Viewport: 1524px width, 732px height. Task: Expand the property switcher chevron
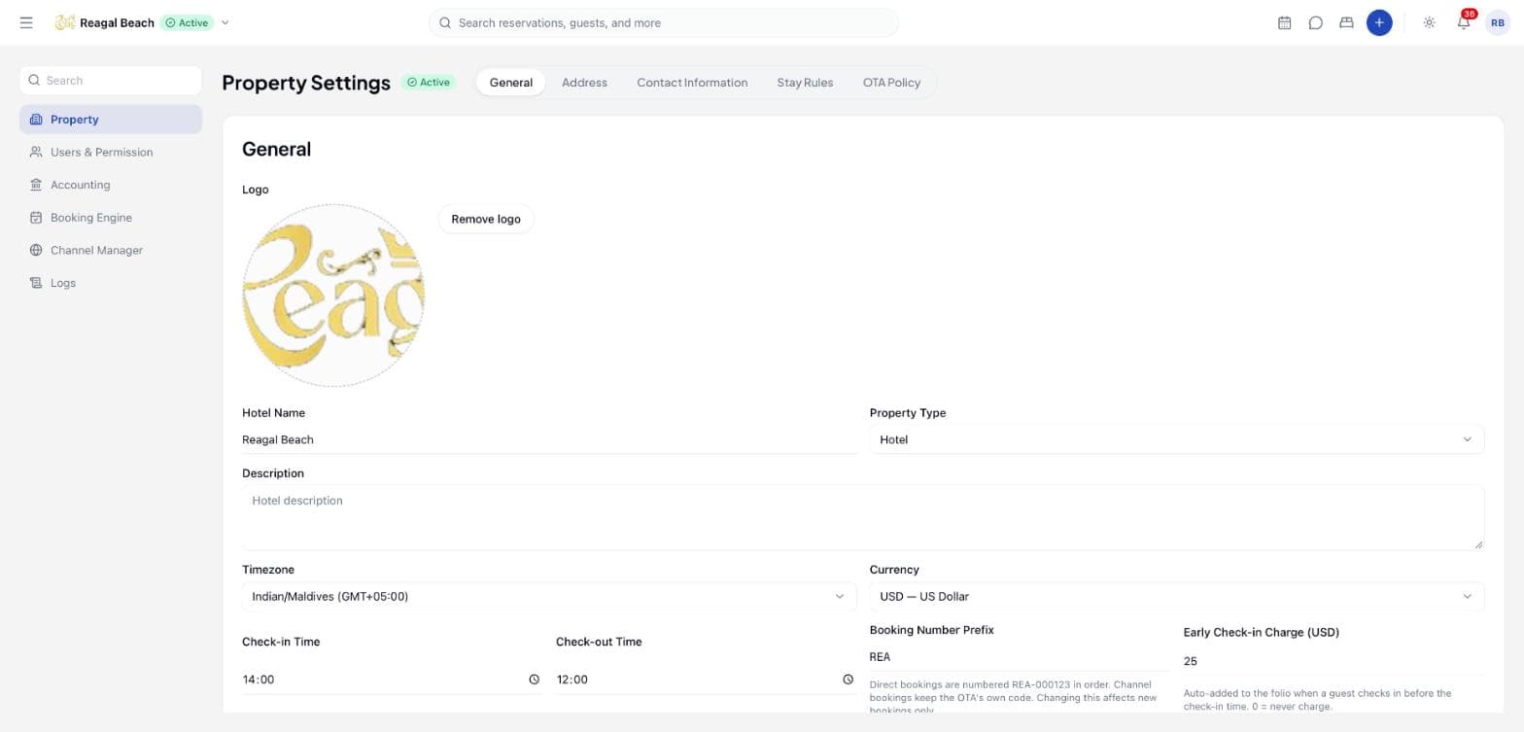coord(225,22)
